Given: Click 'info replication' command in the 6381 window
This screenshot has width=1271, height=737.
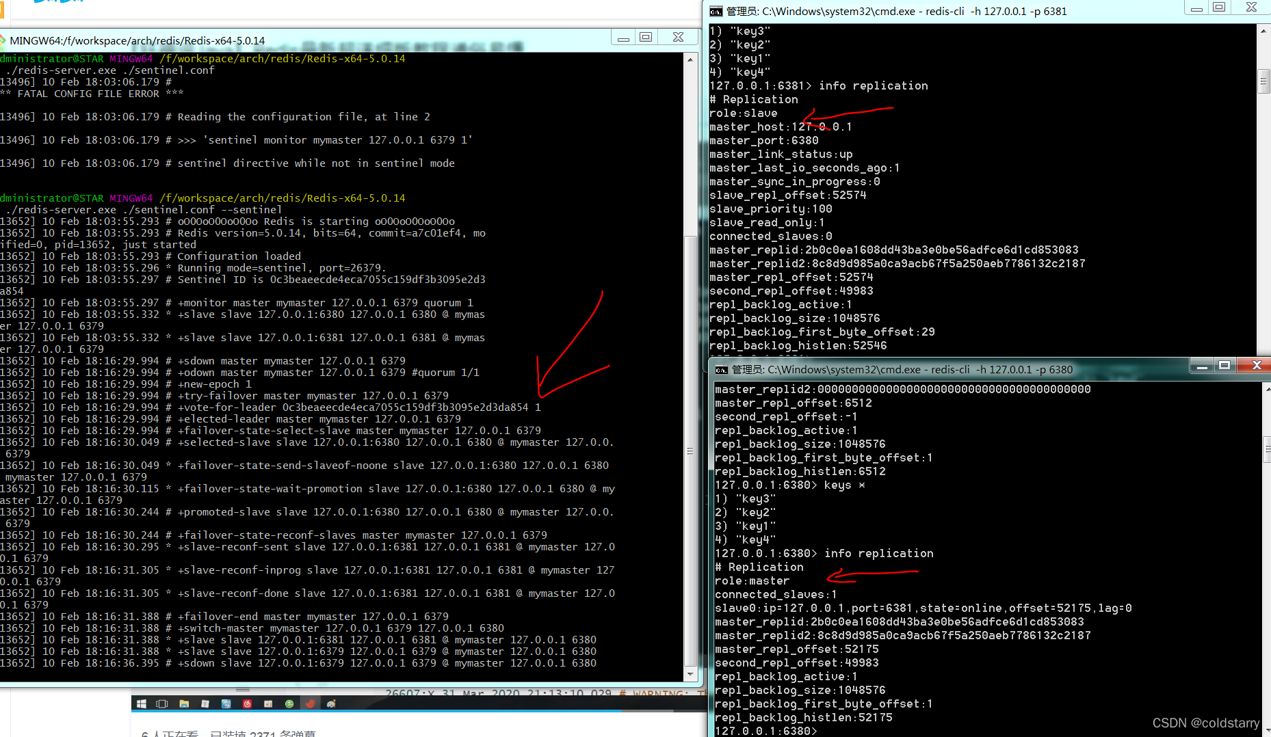Looking at the screenshot, I should 874,86.
